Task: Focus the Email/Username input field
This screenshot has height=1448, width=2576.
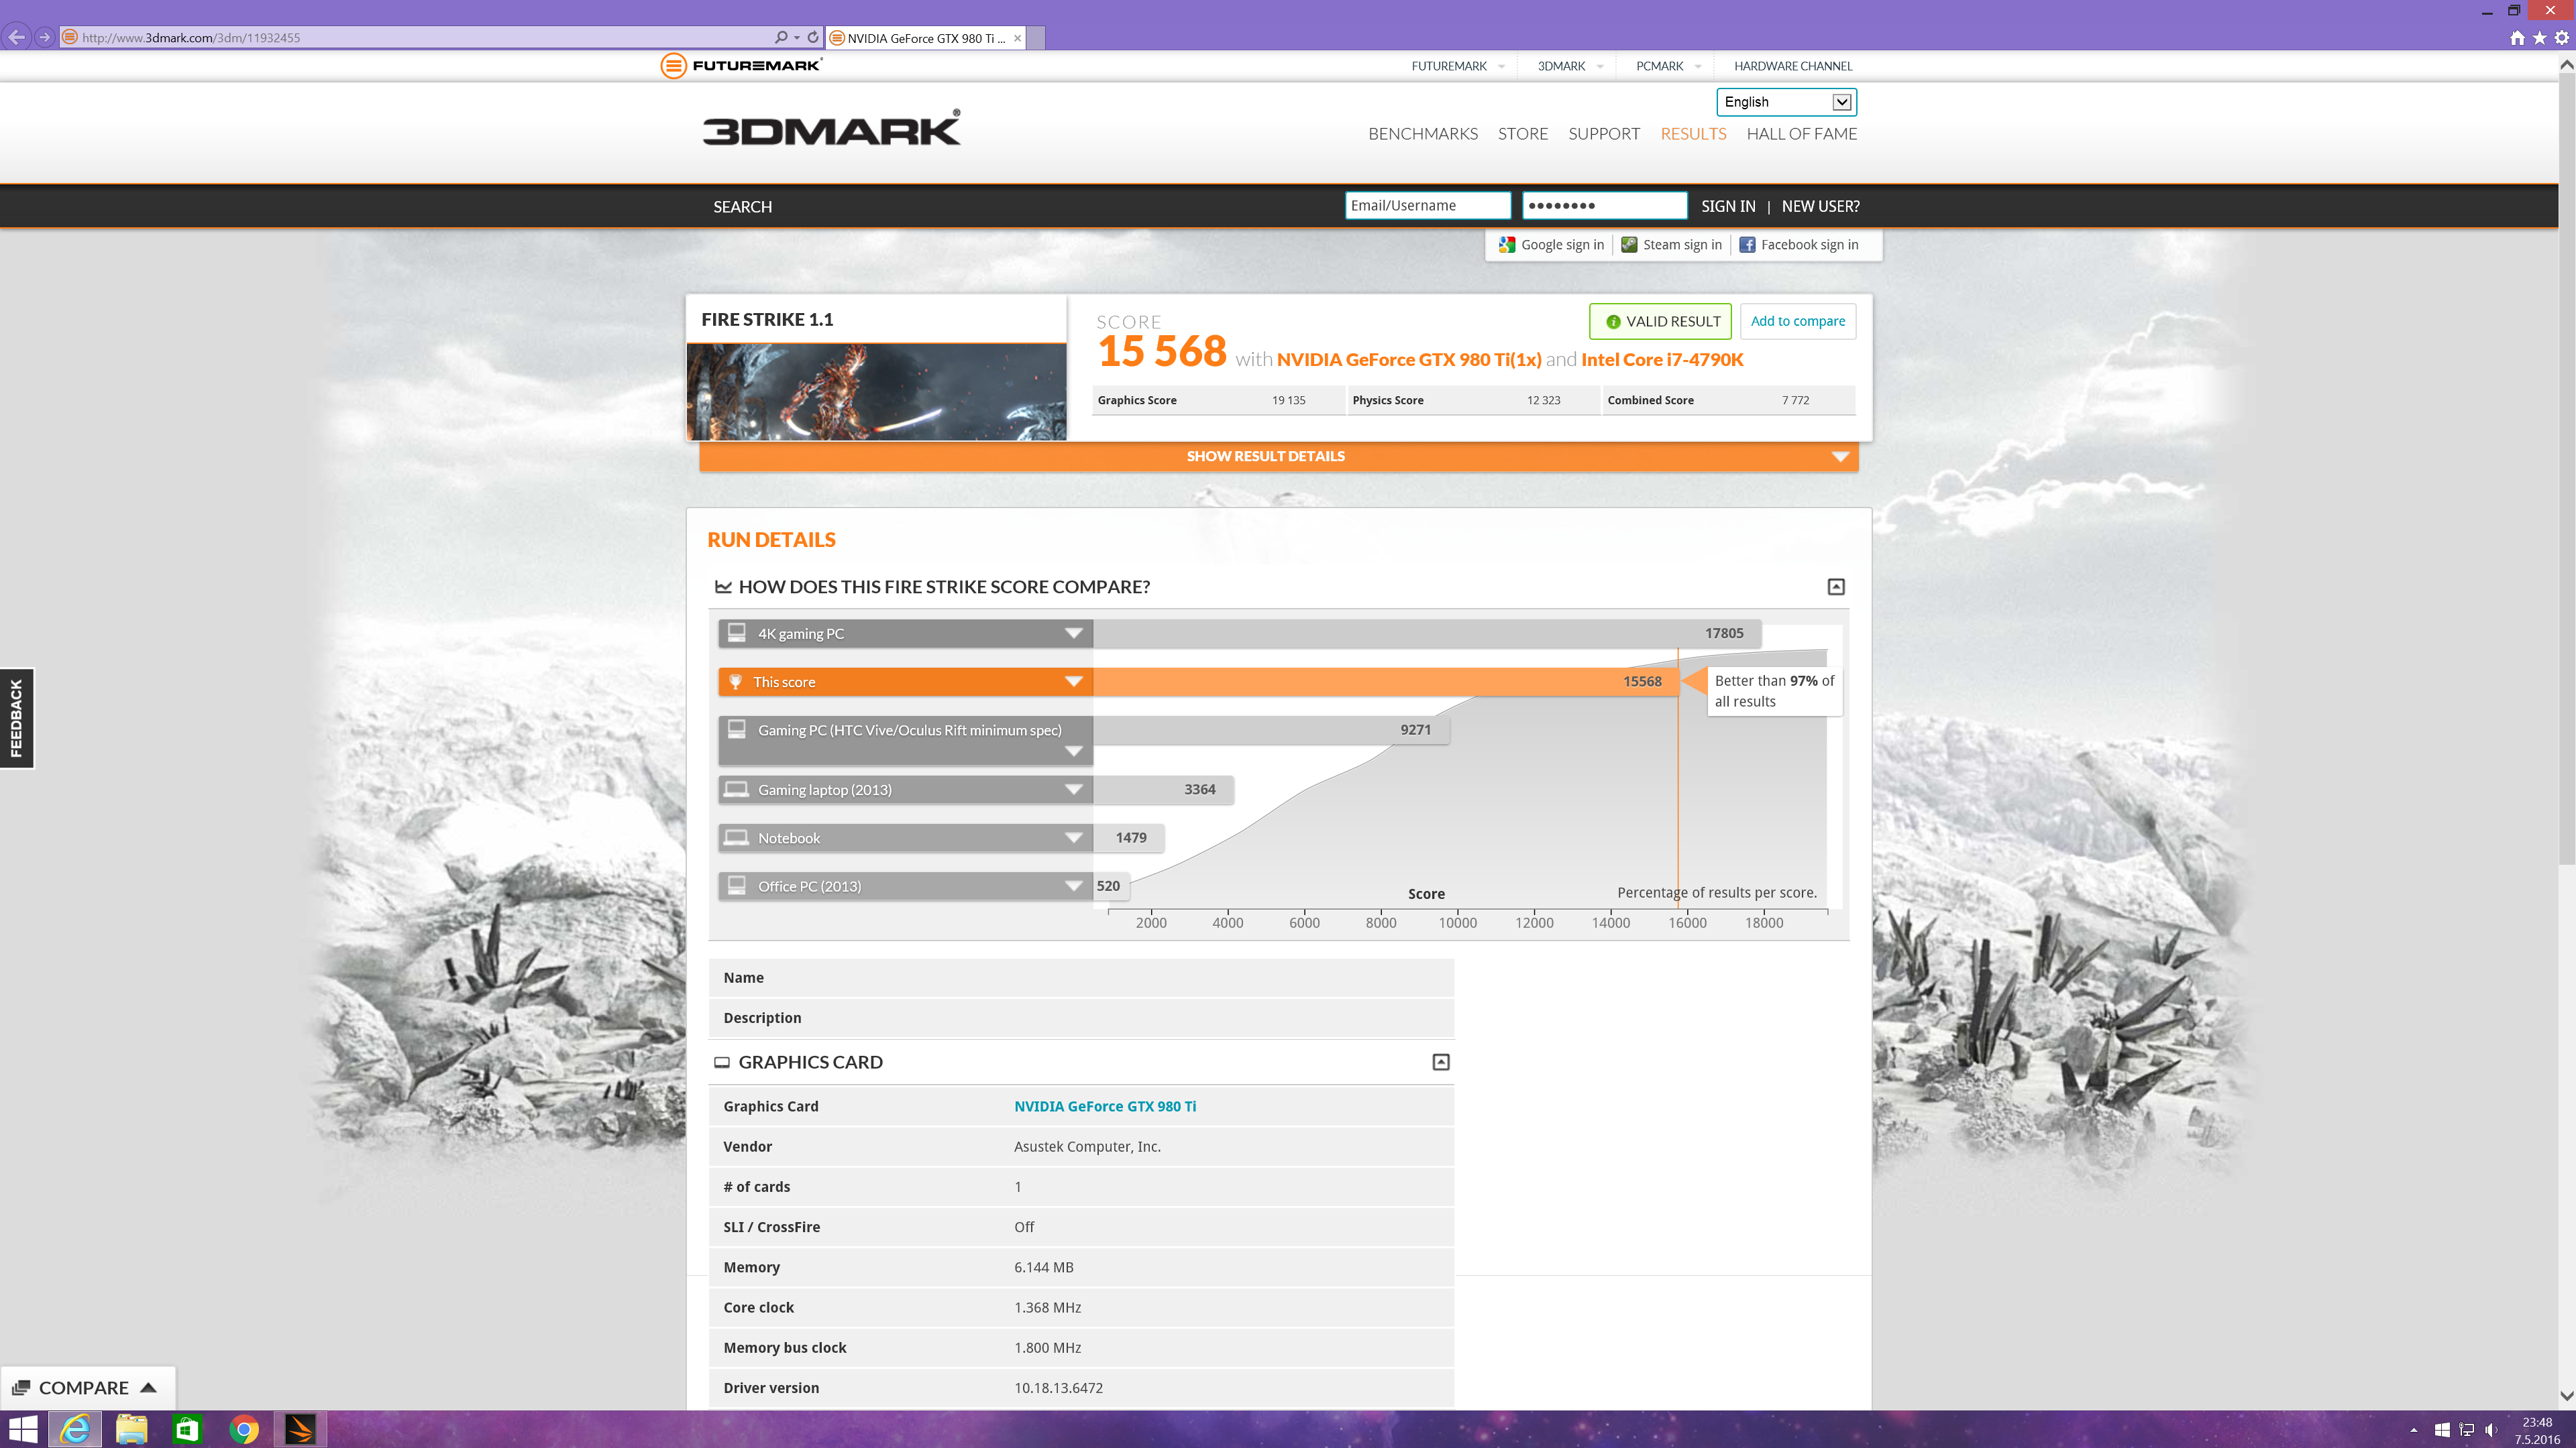Action: click(x=1427, y=206)
